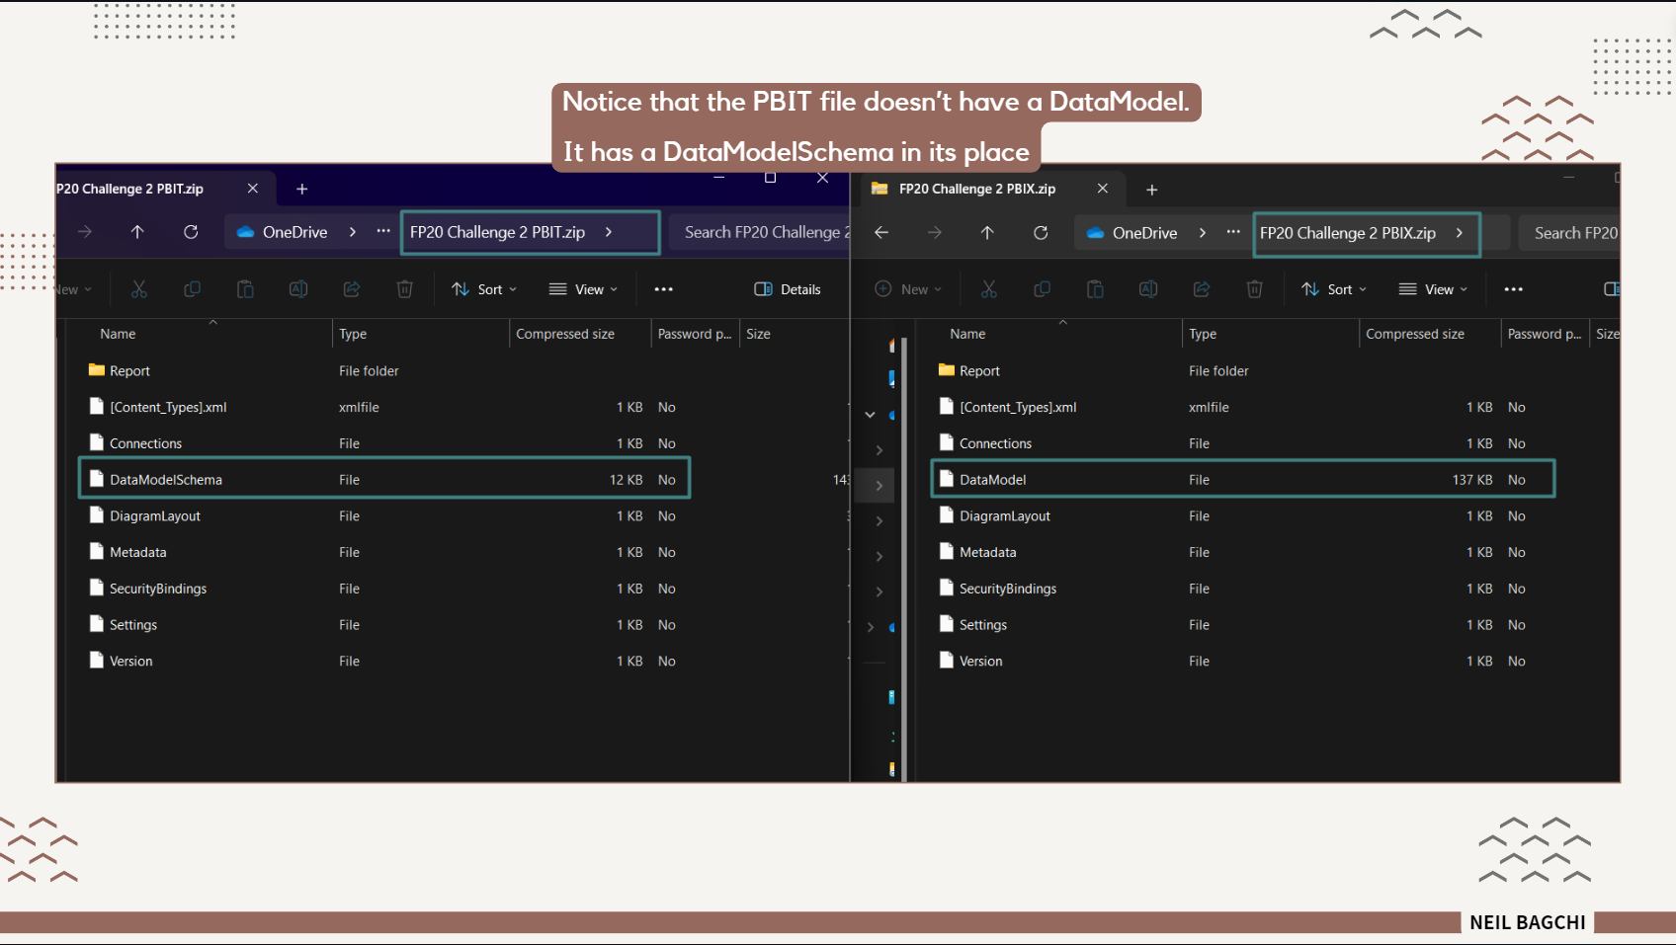Select DataModelSchema file in PBIT window
Viewport: 1676px width, 945px height.
[383, 479]
